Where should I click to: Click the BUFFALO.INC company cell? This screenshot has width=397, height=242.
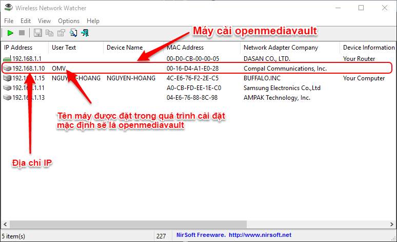tap(262, 78)
